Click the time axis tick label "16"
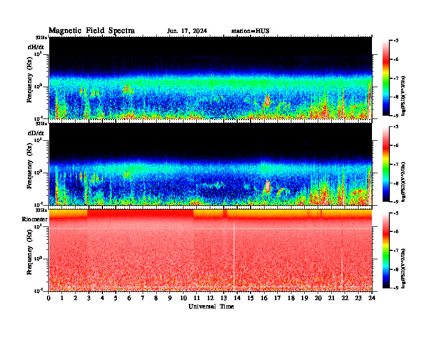The height and width of the screenshot is (342, 443). pos(264,298)
